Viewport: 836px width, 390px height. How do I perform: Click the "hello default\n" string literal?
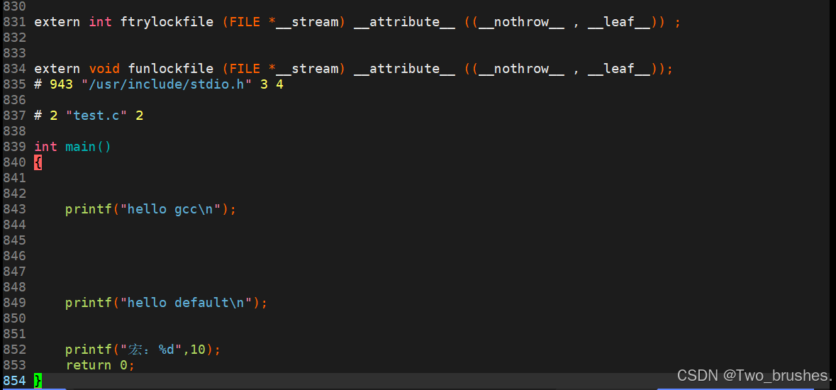186,303
